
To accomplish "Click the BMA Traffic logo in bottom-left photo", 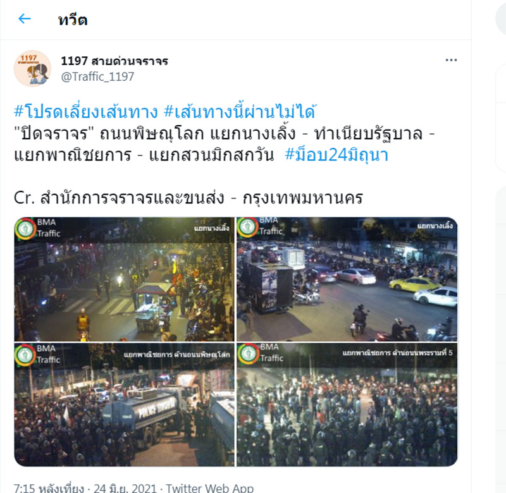I will (x=25, y=355).
